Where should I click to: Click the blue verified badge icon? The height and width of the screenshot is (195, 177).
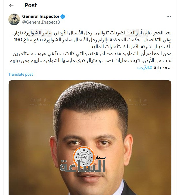click(x=63, y=16)
